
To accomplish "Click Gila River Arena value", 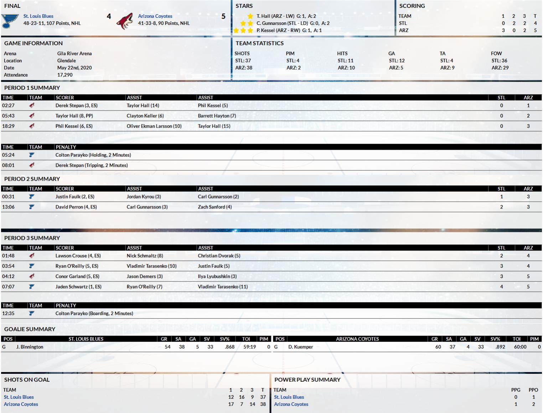I will (x=74, y=53).
